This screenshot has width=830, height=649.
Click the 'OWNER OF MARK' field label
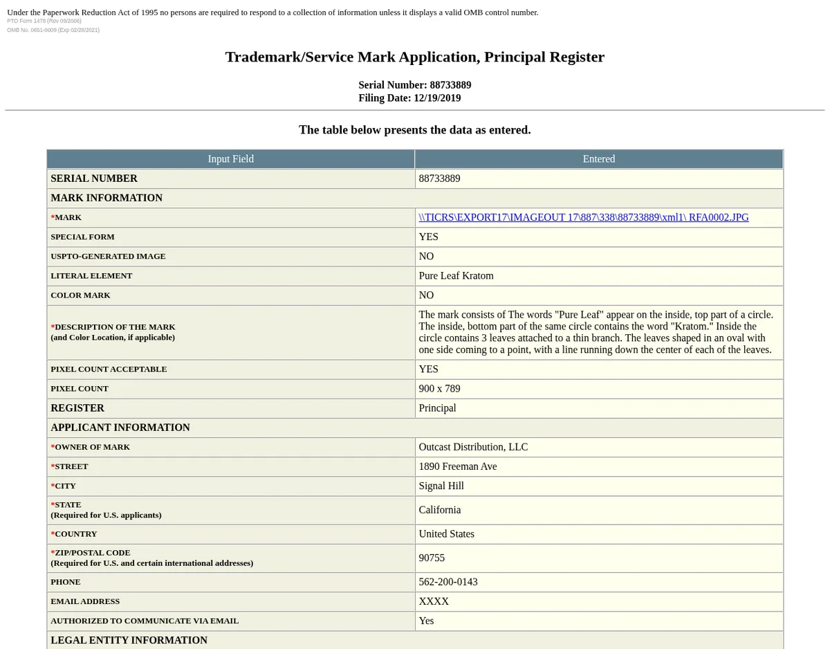pos(90,447)
